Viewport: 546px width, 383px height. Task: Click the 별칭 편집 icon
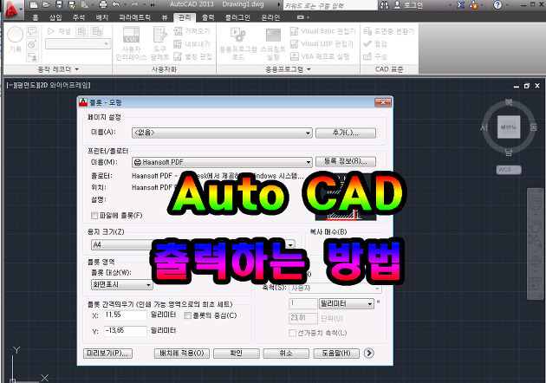[x=178, y=56]
